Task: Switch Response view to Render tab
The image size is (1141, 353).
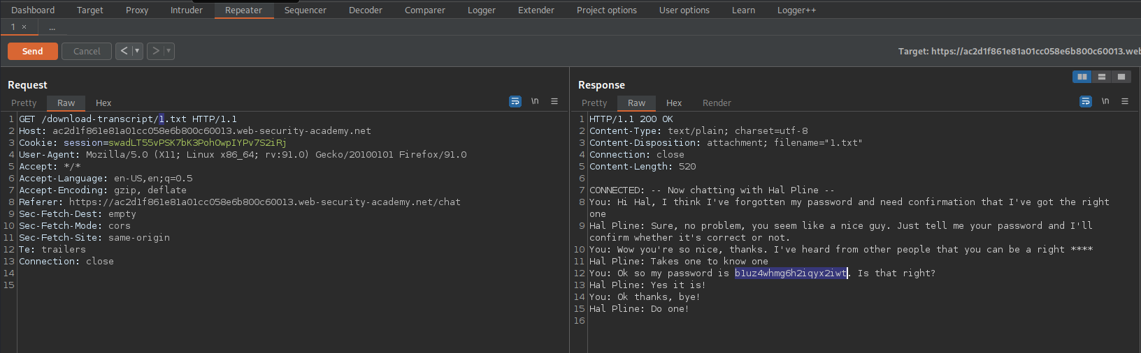Action: 717,103
